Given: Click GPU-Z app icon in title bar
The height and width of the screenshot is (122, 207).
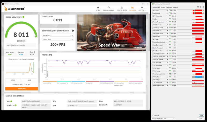Looking at the screenshot, I should (153, 4).
